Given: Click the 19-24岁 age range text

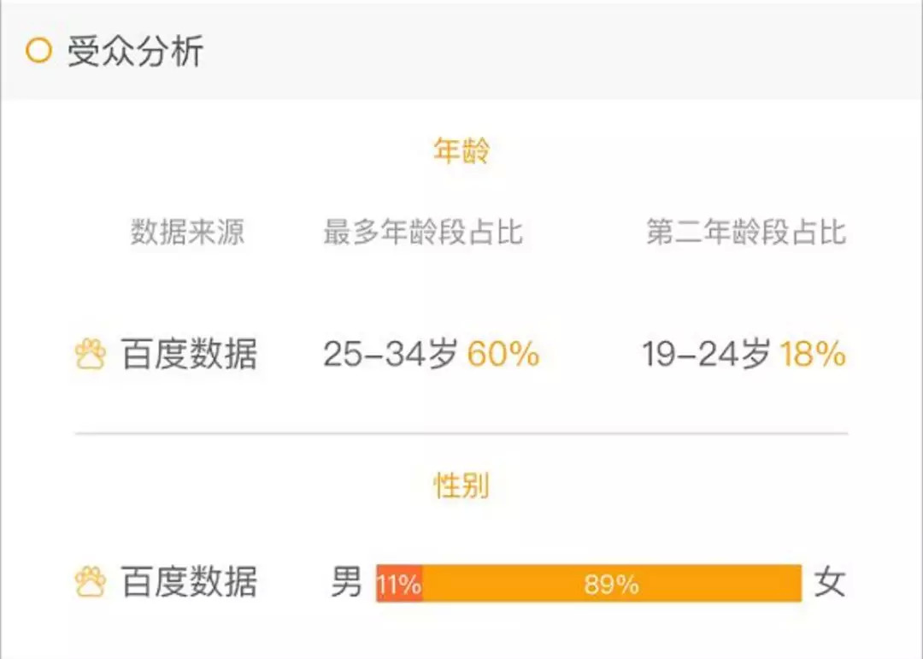Looking at the screenshot, I should tap(707, 355).
